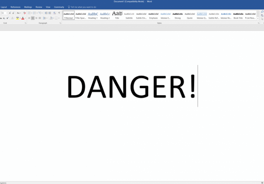This screenshot has height=184, width=264.
Task: Apply the Emphasis style
Action: tap(153, 15)
